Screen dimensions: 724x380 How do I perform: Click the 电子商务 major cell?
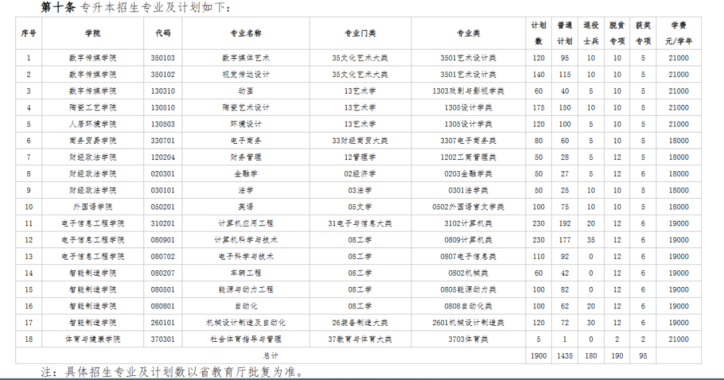coord(245,141)
